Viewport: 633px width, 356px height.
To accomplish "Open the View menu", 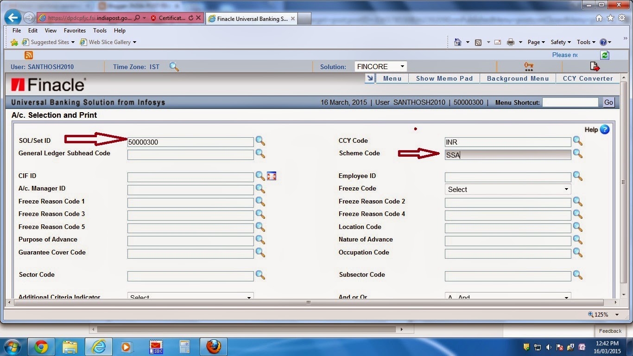I will click(51, 31).
